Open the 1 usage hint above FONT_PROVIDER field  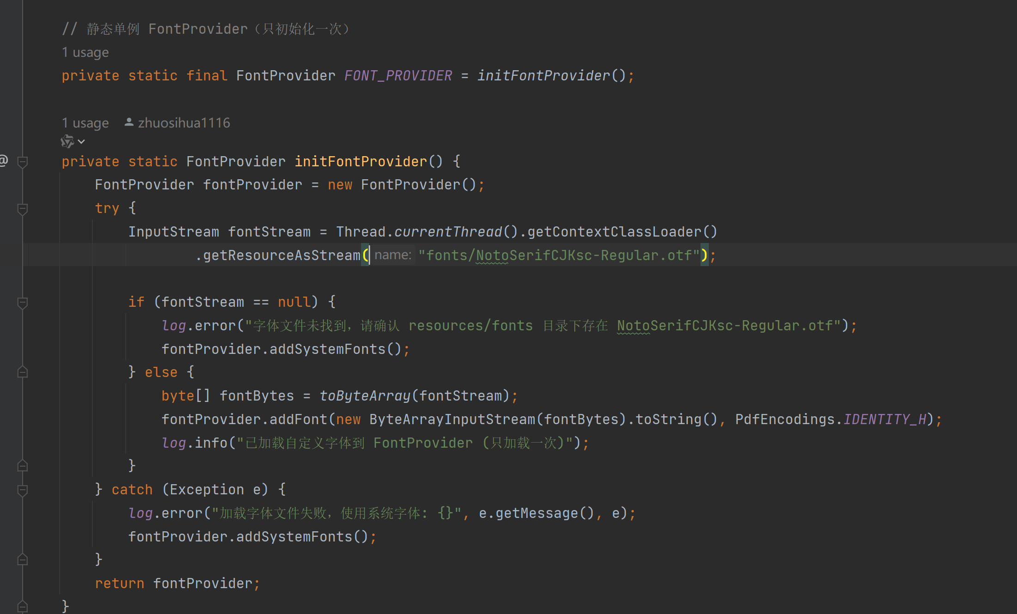point(85,52)
